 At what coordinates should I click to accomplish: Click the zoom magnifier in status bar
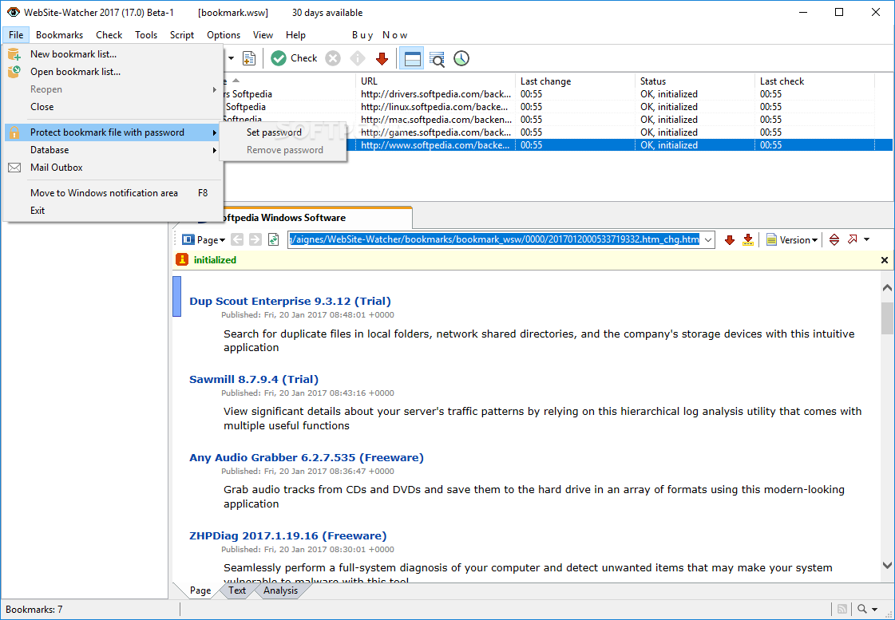(x=862, y=609)
